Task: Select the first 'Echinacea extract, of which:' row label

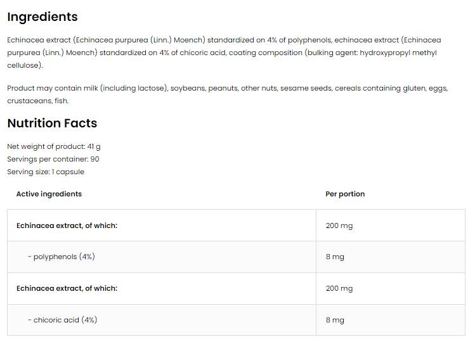Action: pyautogui.click(x=67, y=226)
